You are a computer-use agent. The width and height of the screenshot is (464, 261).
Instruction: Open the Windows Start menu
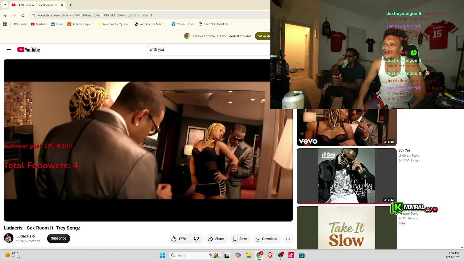pyautogui.click(x=162, y=255)
